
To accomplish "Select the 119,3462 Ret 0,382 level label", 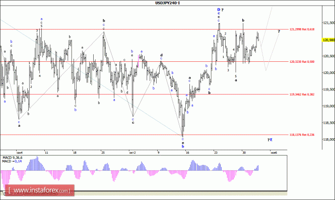I will coord(302,94).
